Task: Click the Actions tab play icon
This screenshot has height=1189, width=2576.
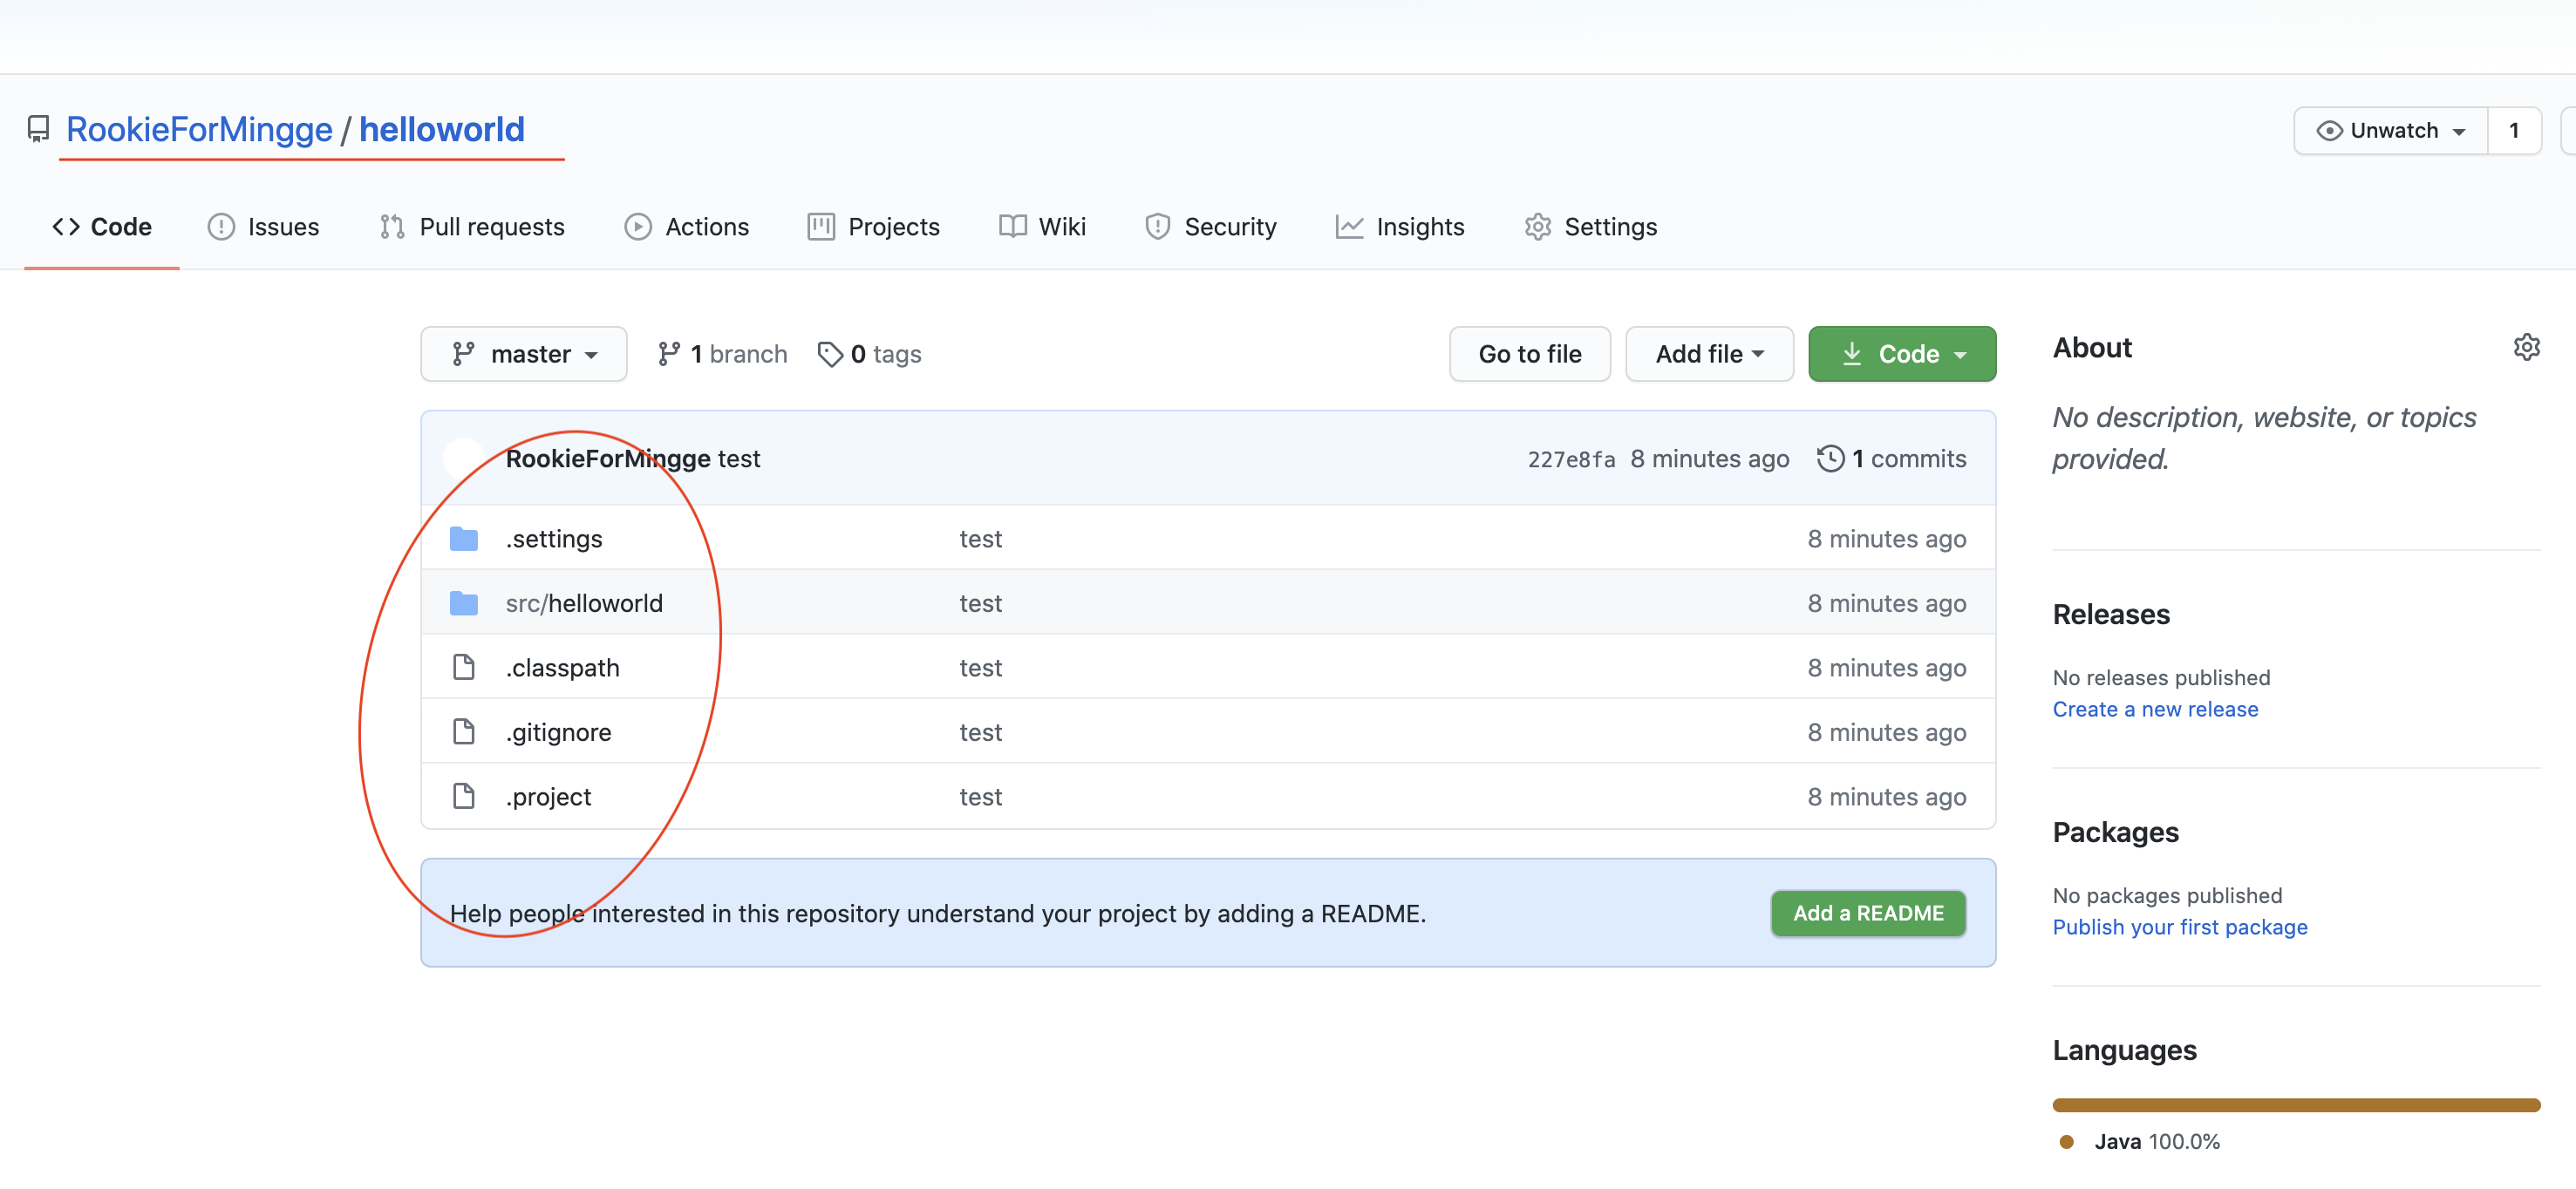Action: (638, 227)
